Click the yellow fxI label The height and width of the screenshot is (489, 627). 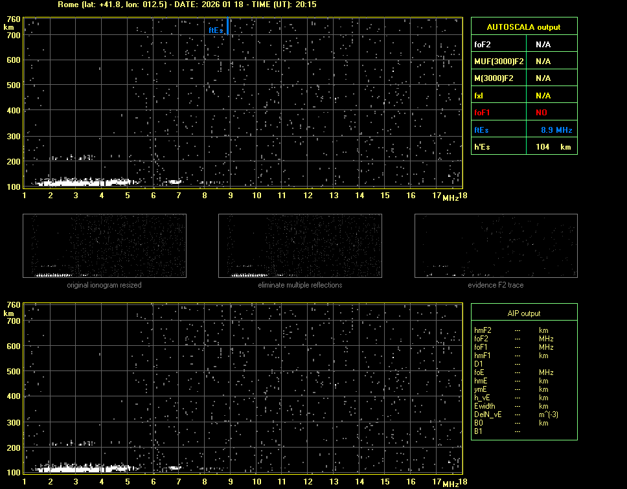479,96
